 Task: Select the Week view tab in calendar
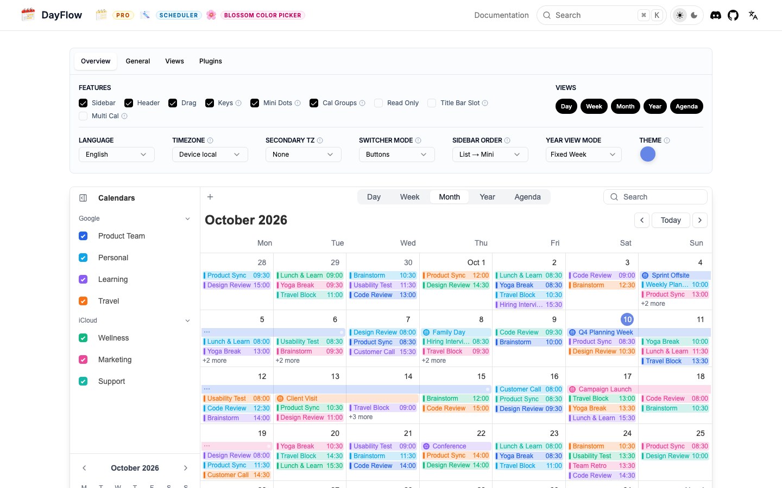click(409, 197)
